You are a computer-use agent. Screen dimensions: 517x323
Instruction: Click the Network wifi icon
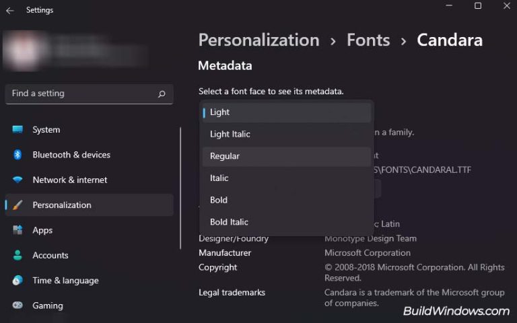(18, 180)
